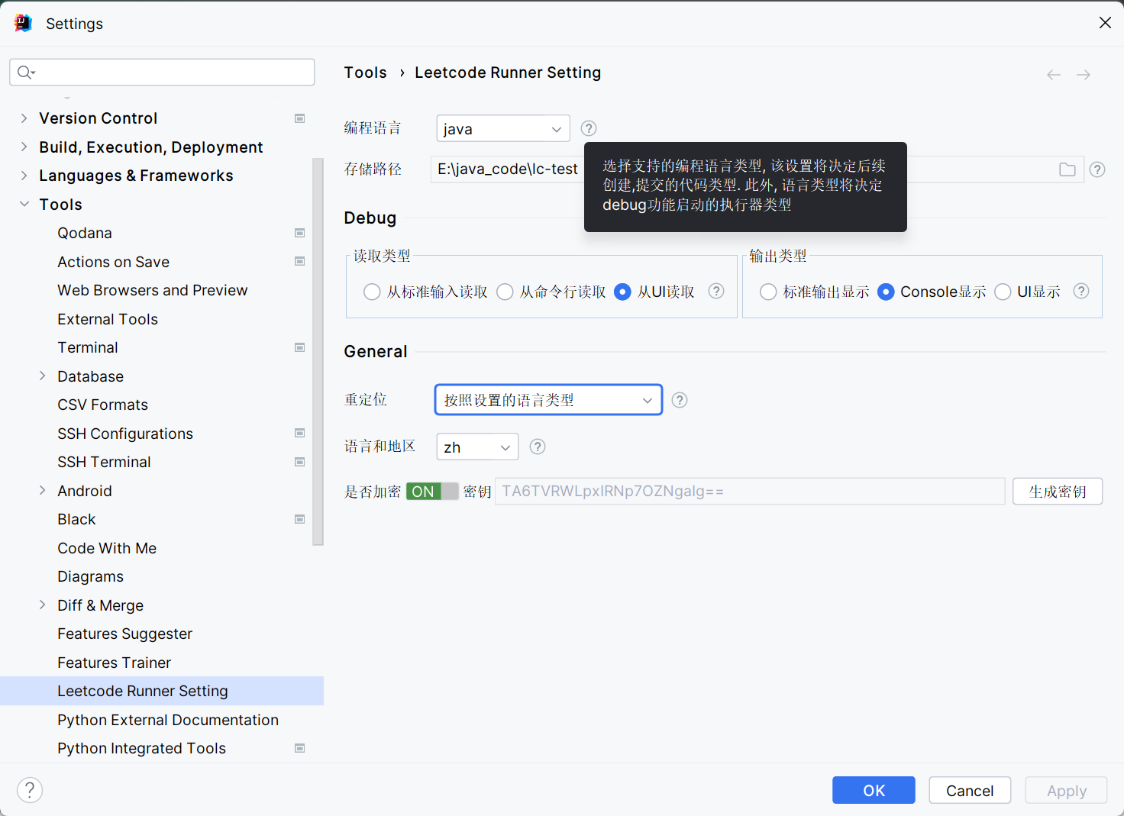Expand the Diff & Merge node
Screen dimensions: 1124x816
click(x=42, y=605)
